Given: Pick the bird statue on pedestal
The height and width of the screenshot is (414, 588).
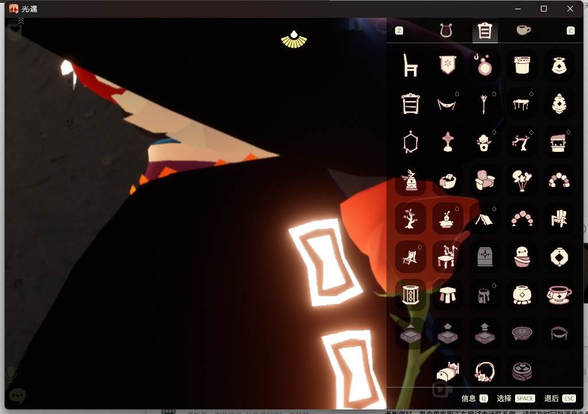Looking at the screenshot, I should pyautogui.click(x=410, y=181).
